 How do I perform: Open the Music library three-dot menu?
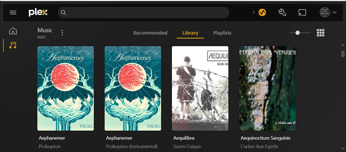[x=62, y=33]
